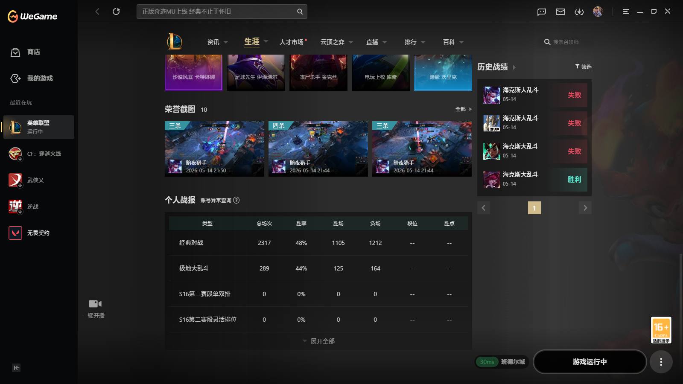Open the 21:50 三杀 screenshot
This screenshot has width=683, height=384.
214,149
